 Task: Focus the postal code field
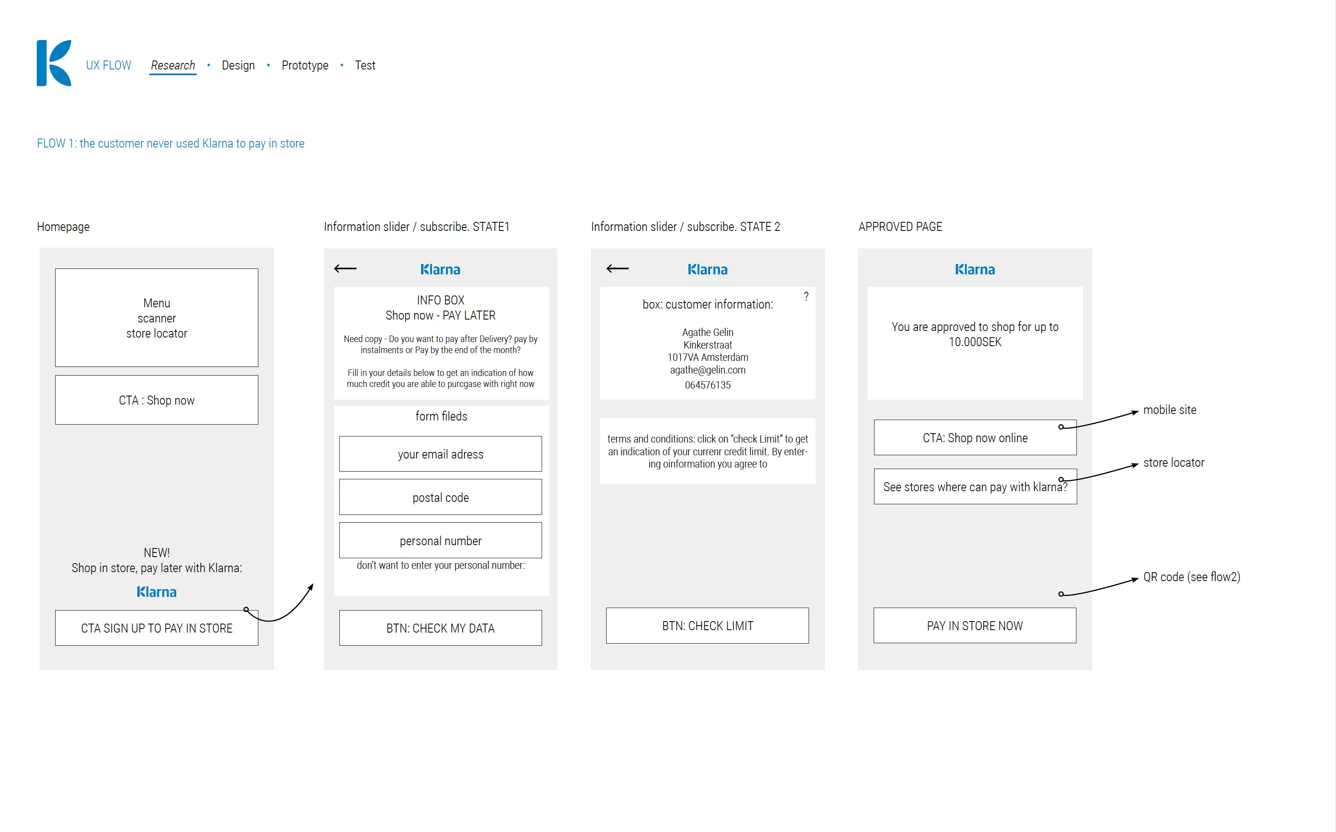tap(440, 497)
